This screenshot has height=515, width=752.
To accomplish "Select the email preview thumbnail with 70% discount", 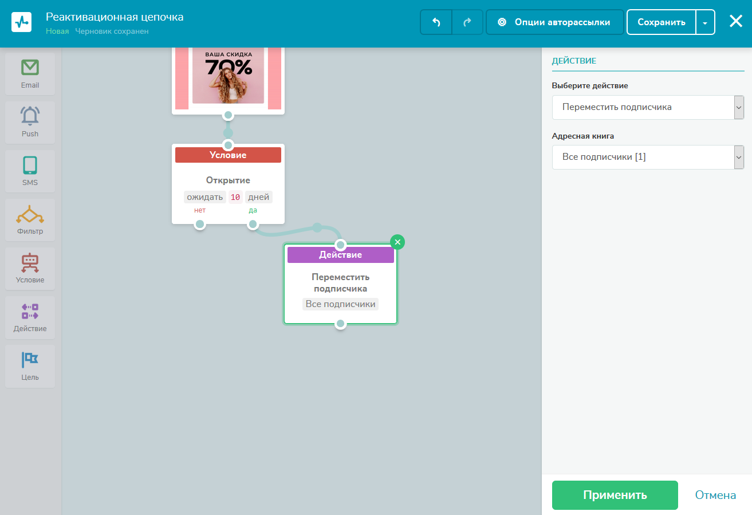I will pos(228,77).
